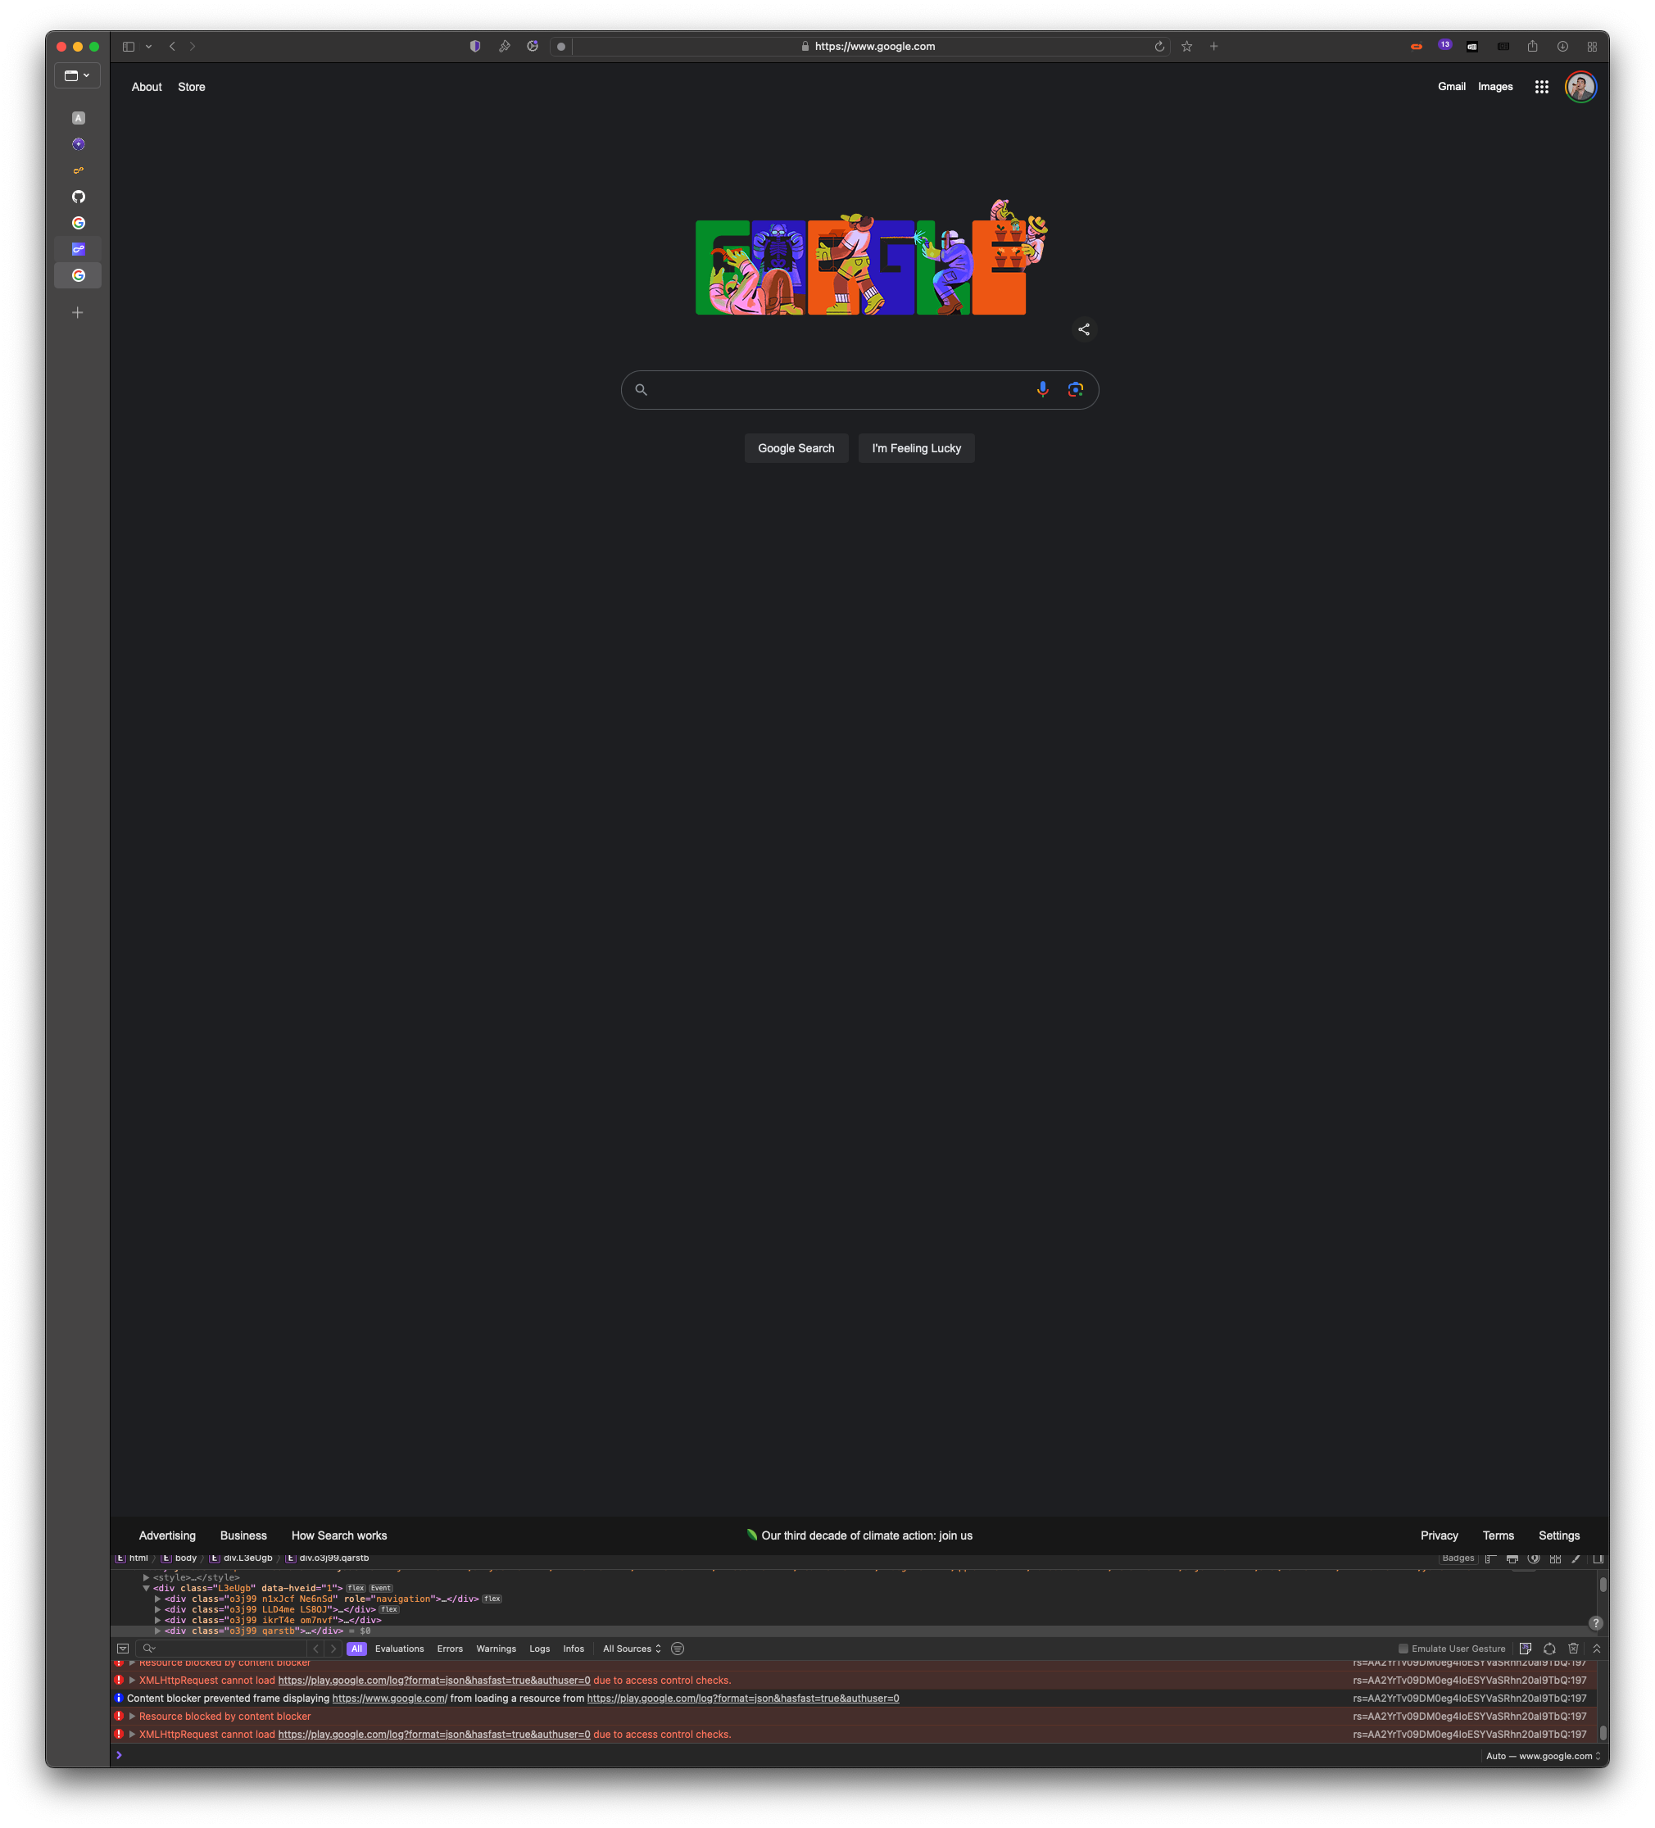The width and height of the screenshot is (1655, 1828).
Task: Toggle flex badge on navigation div
Action: pyautogui.click(x=492, y=1599)
